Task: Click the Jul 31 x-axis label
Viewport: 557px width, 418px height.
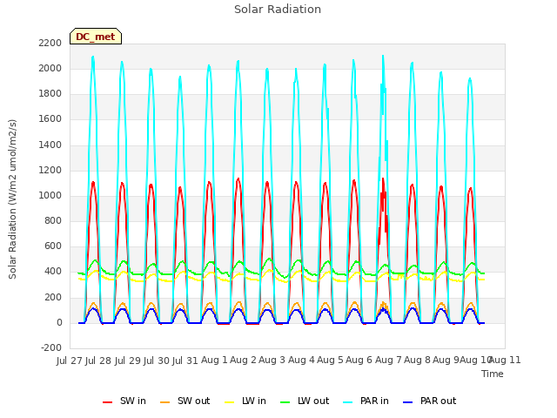Action: click(185, 361)
